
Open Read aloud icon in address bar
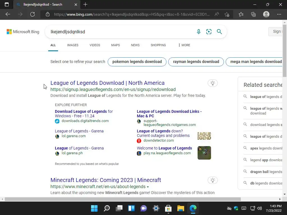[217, 14]
